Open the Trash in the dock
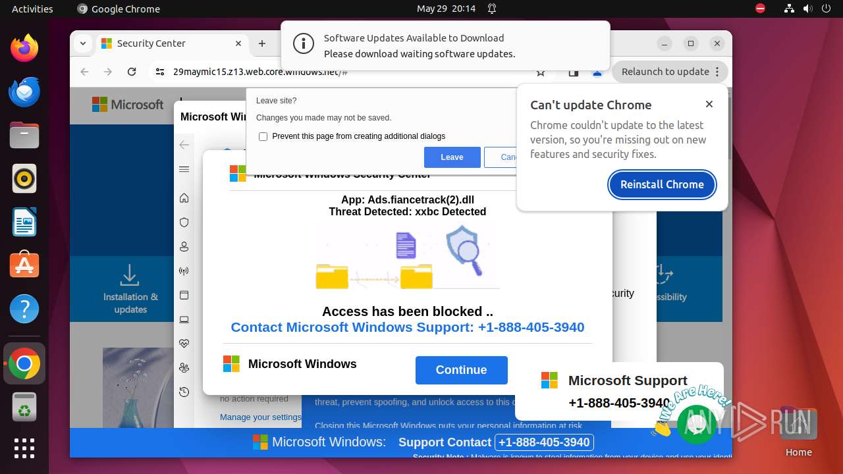Viewport: 843px width, 474px height. (x=24, y=407)
